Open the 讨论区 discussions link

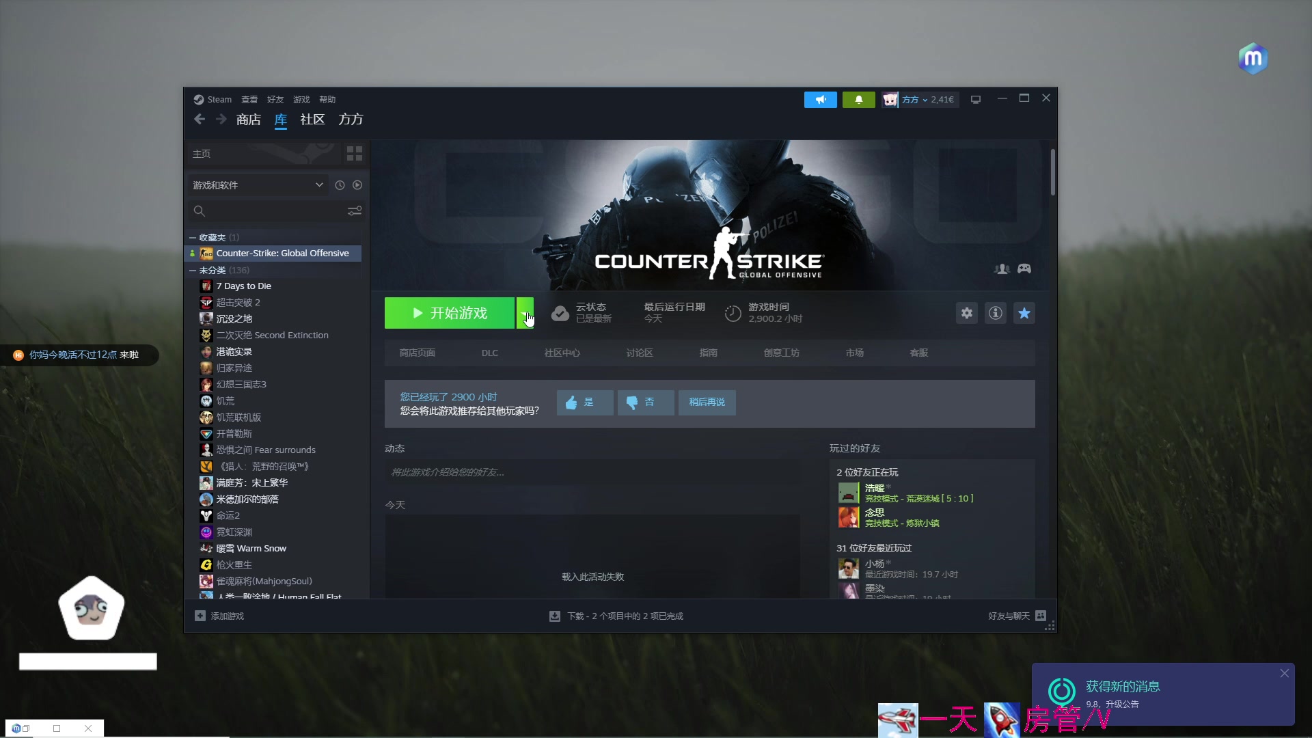640,353
